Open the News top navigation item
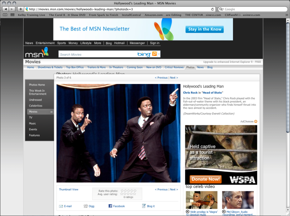 click(29, 43)
